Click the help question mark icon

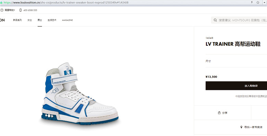pos(2,10)
